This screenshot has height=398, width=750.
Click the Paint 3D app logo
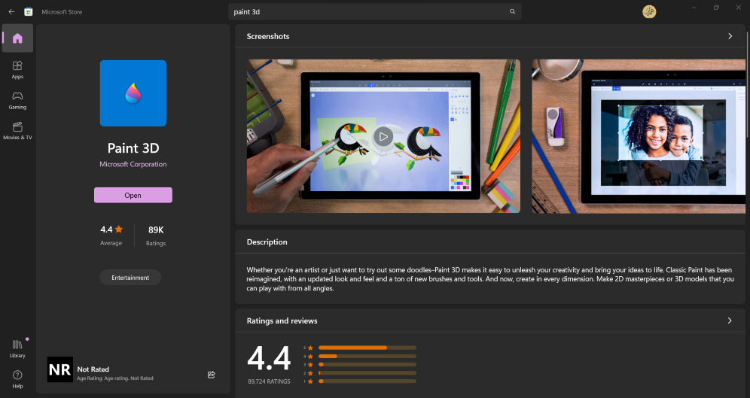(x=133, y=93)
